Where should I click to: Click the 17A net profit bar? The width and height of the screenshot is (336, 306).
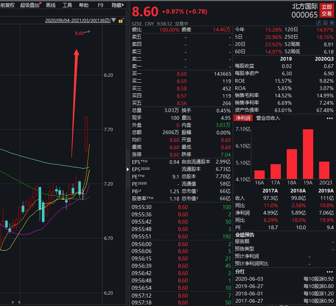tap(276, 172)
